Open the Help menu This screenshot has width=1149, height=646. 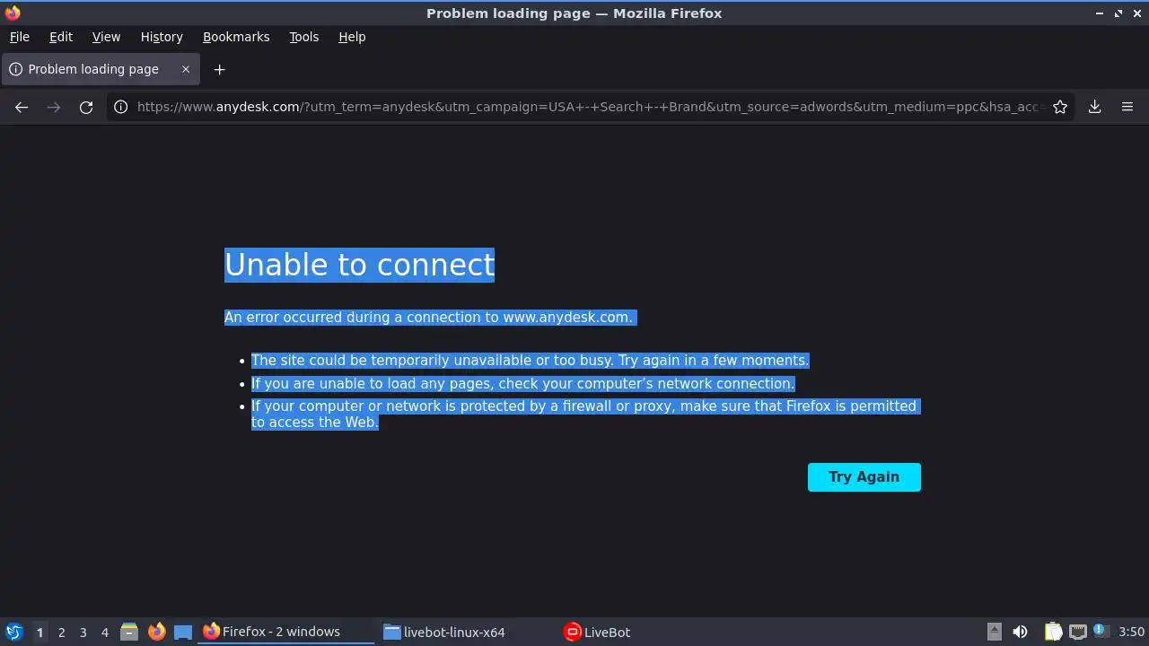(352, 37)
